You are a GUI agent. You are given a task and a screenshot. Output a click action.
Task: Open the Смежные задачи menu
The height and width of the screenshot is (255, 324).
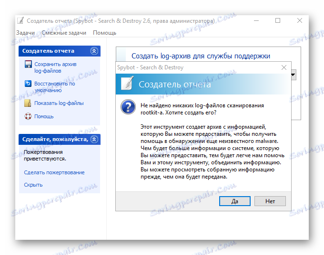click(64, 33)
